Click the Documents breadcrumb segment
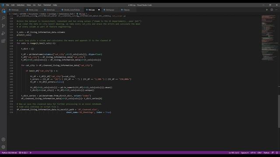 click(33, 14)
